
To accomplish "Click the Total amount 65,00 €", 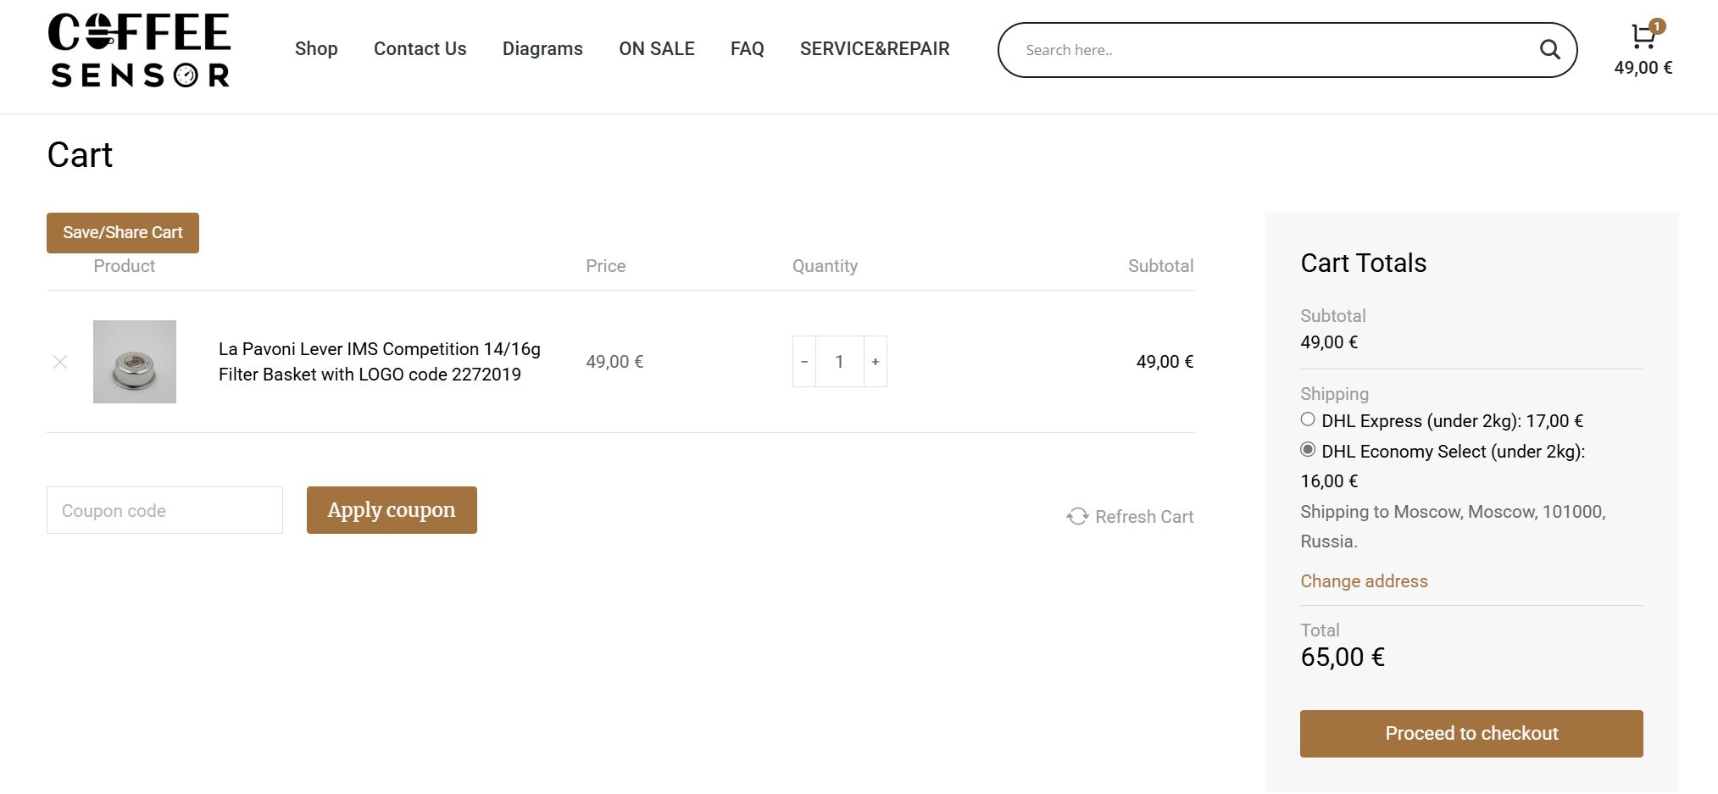I will tap(1343, 658).
